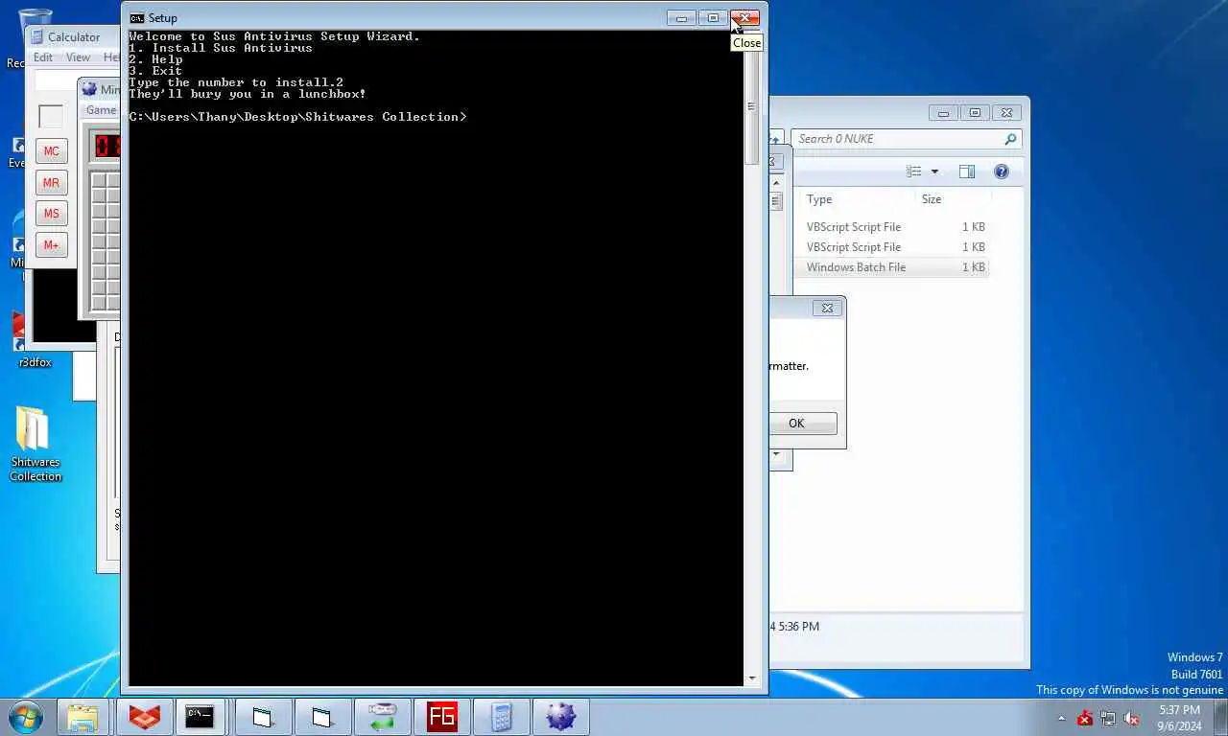
Task: Click the MS memory store button
Action: click(x=52, y=214)
